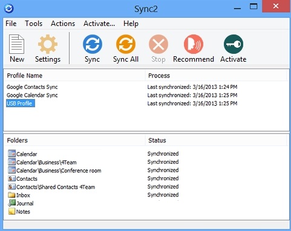Click USB Profile's last synchronized time

pyautogui.click(x=192, y=103)
